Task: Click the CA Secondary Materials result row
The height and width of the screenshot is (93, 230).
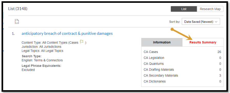Action: pyautogui.click(x=182, y=75)
